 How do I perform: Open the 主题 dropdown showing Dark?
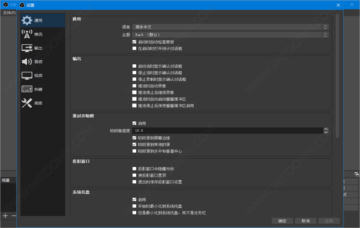[230, 35]
